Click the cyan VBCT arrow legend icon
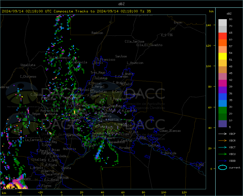Screen dimensions: 243x196 coord(222,147)
